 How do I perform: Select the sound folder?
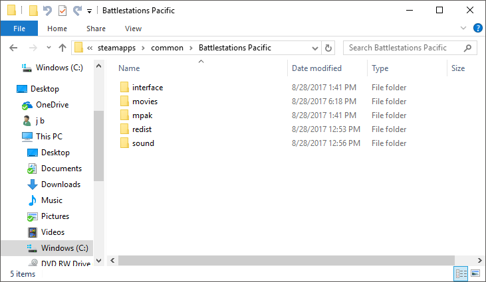click(x=137, y=143)
